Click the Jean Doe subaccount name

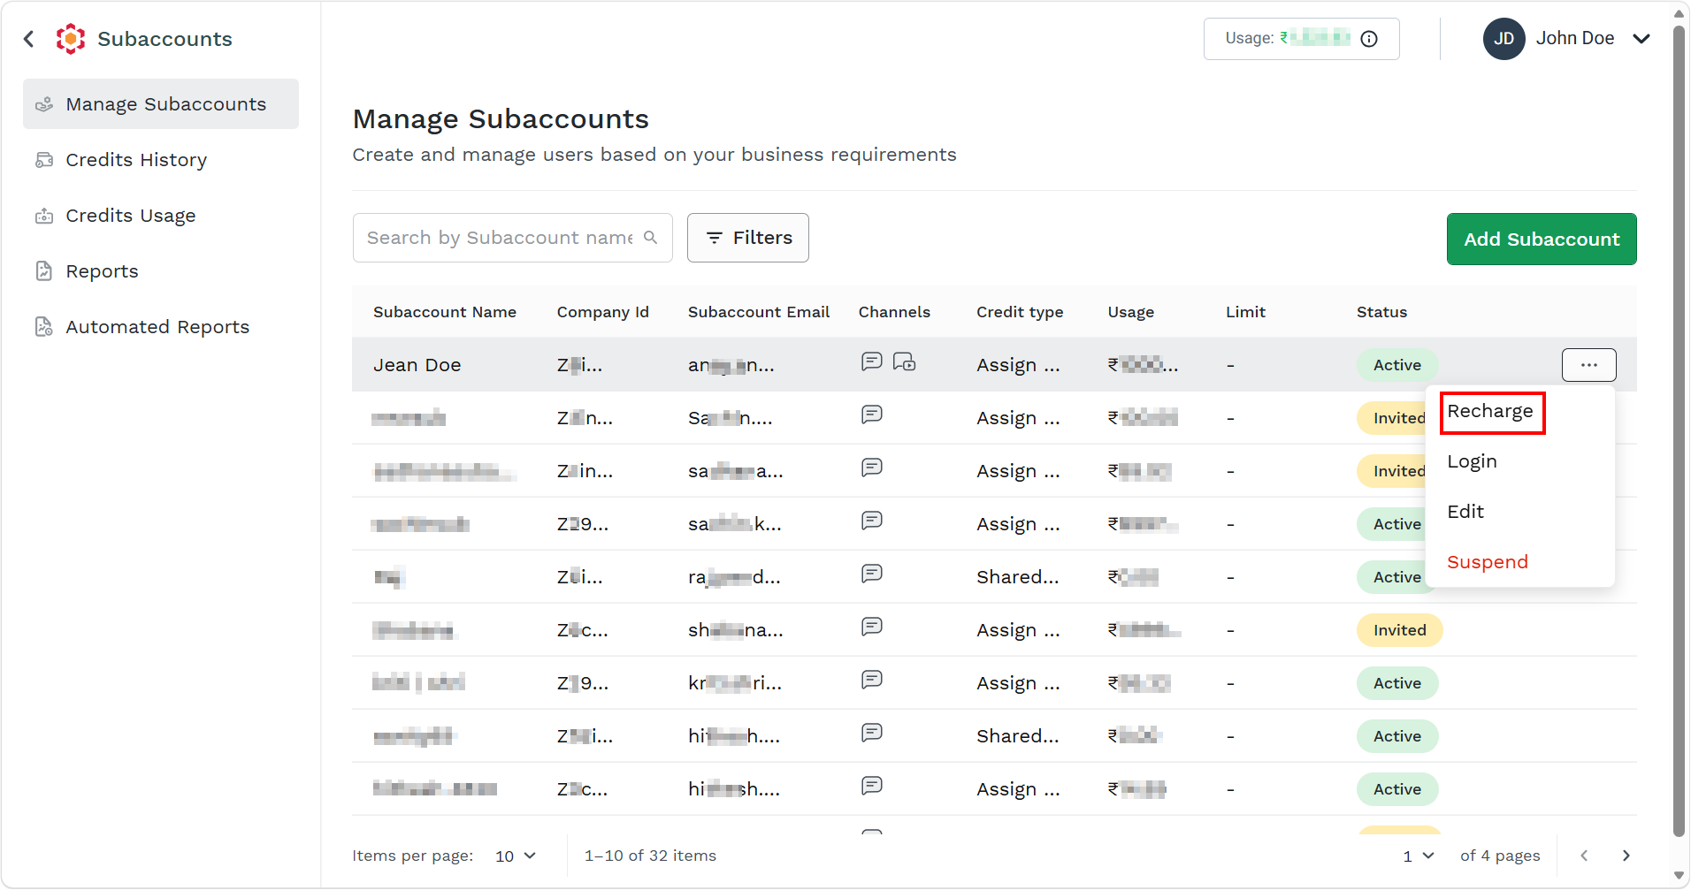coord(417,365)
